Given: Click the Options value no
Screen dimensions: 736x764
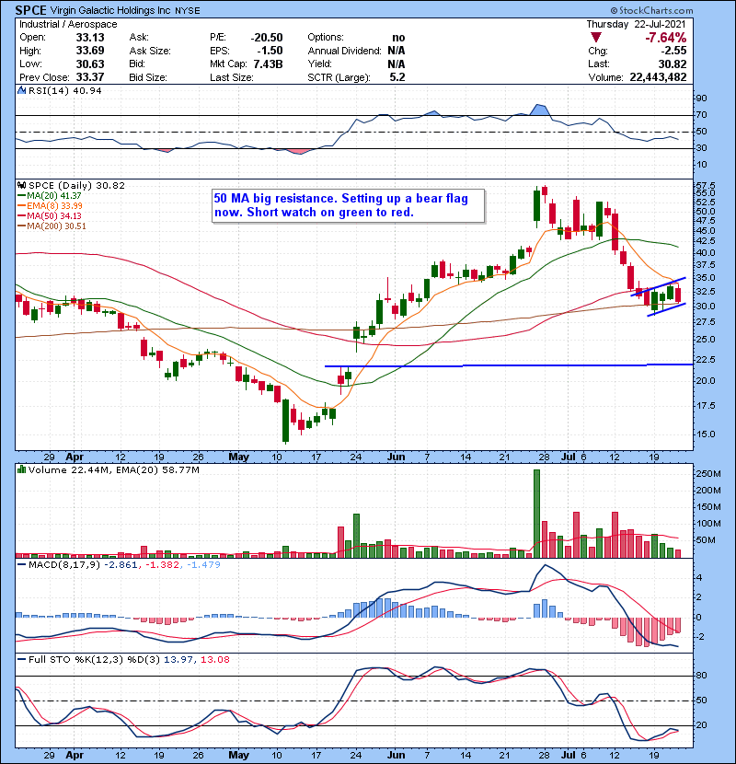Looking at the screenshot, I should (x=398, y=38).
